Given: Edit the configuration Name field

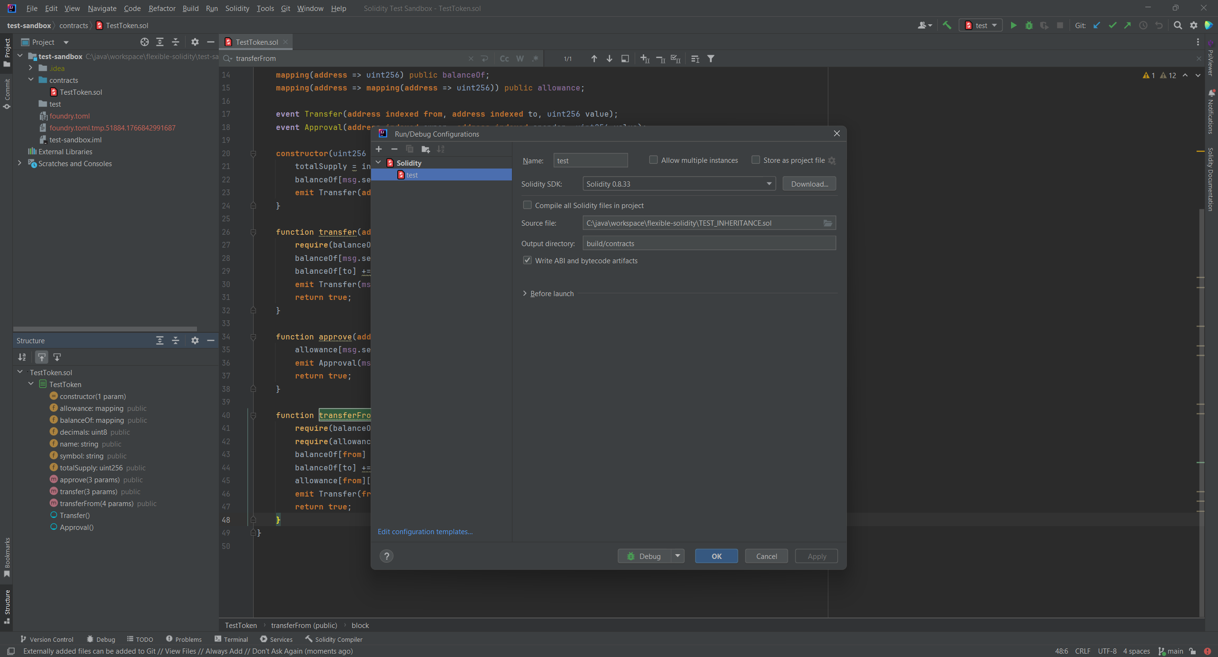Looking at the screenshot, I should tap(590, 160).
